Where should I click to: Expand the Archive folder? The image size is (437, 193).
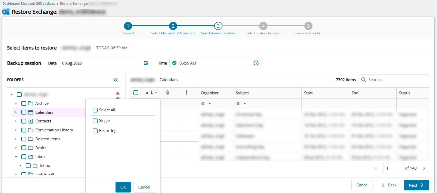tap(16, 103)
